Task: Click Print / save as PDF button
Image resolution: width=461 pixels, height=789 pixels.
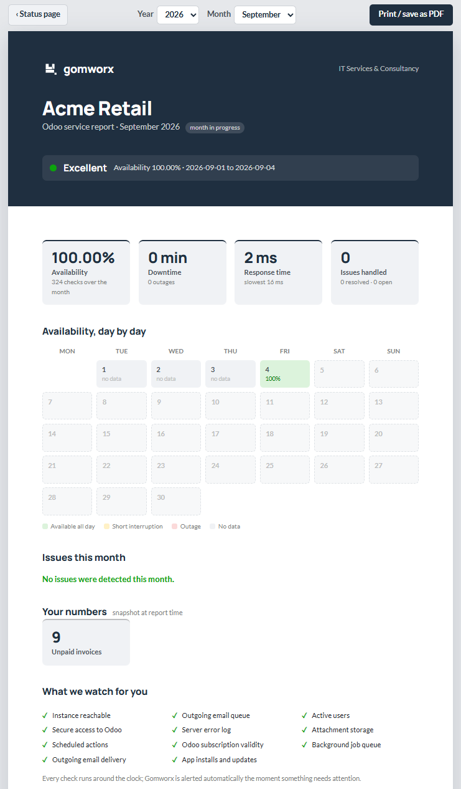Action: tap(411, 14)
